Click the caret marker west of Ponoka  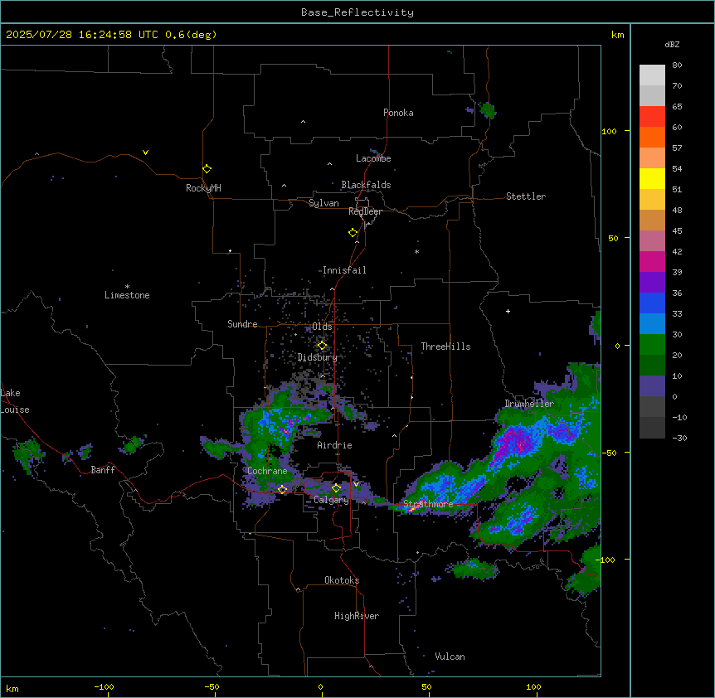click(304, 122)
